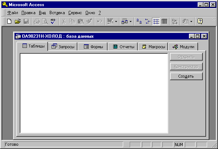Click the Open Database folder icon
Viewport: 218px width, 149px height.
click(x=18, y=21)
